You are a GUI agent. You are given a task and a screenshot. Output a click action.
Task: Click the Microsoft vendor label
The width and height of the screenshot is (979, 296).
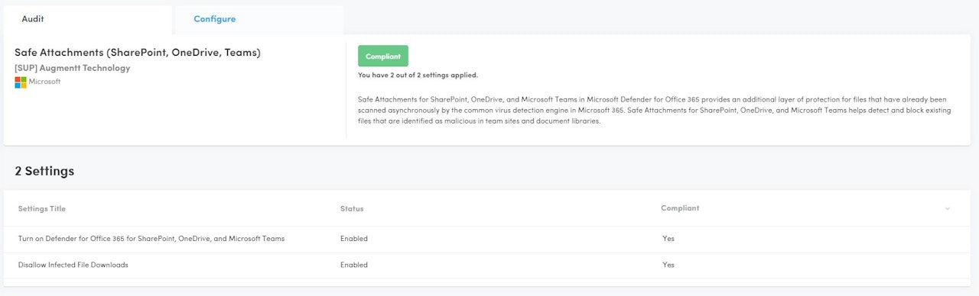(x=44, y=82)
